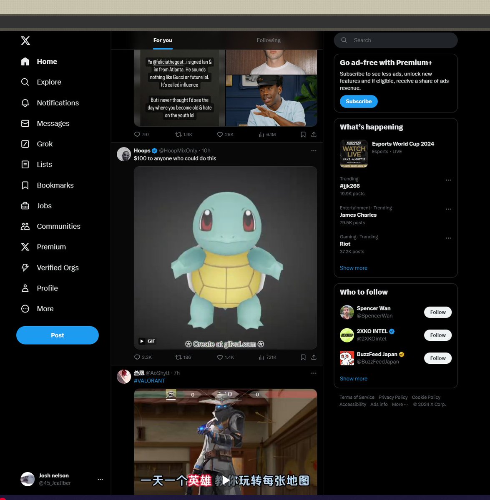
Task: Switch to the For you tab
Action: click(163, 40)
